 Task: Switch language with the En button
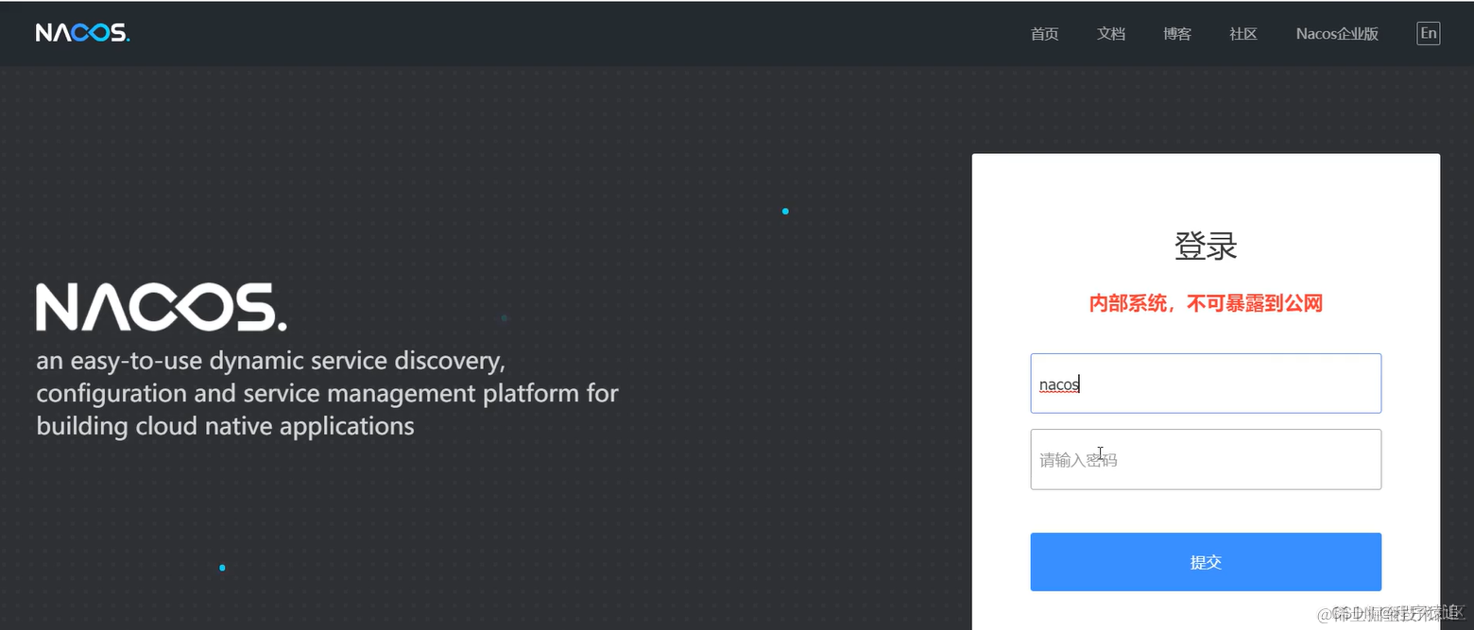point(1429,34)
